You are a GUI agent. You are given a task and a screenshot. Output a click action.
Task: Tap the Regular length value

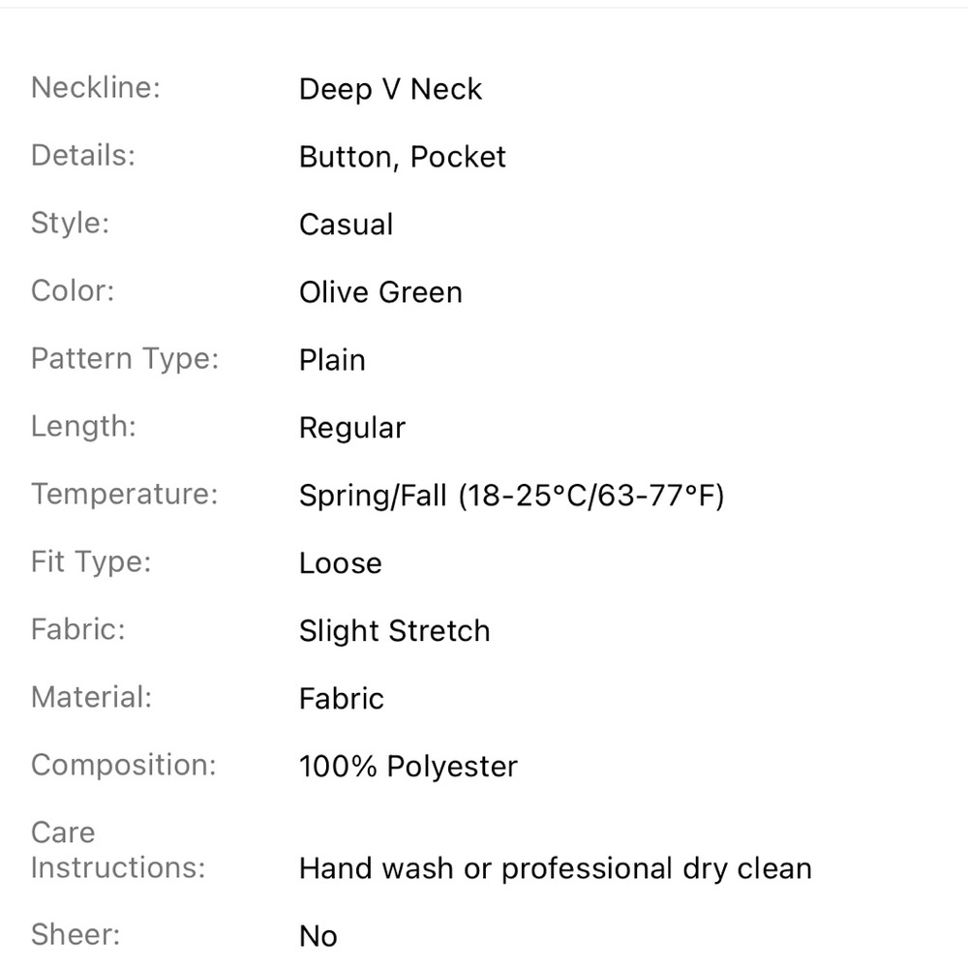[x=351, y=428]
